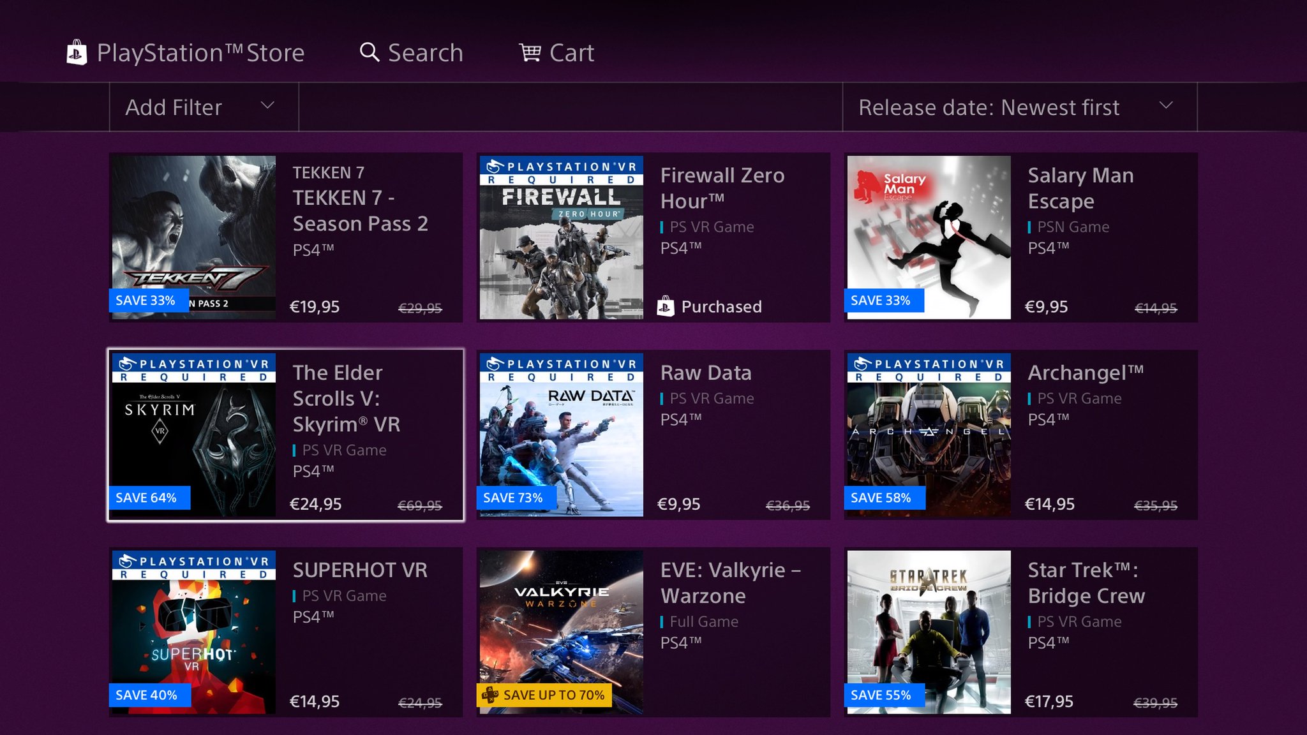1307x735 pixels.
Task: Click the €14,95 price on Archangel
Action: click(x=1049, y=504)
